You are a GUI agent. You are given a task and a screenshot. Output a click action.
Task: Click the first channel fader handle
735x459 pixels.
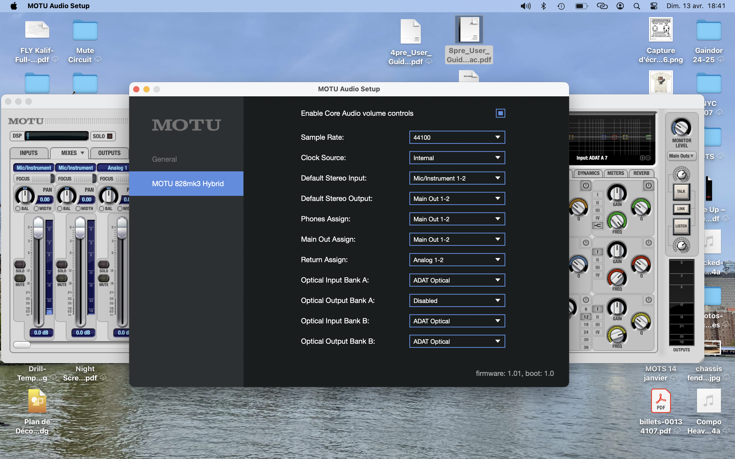click(38, 228)
